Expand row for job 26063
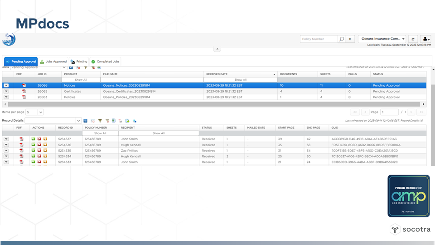 point(6,97)
